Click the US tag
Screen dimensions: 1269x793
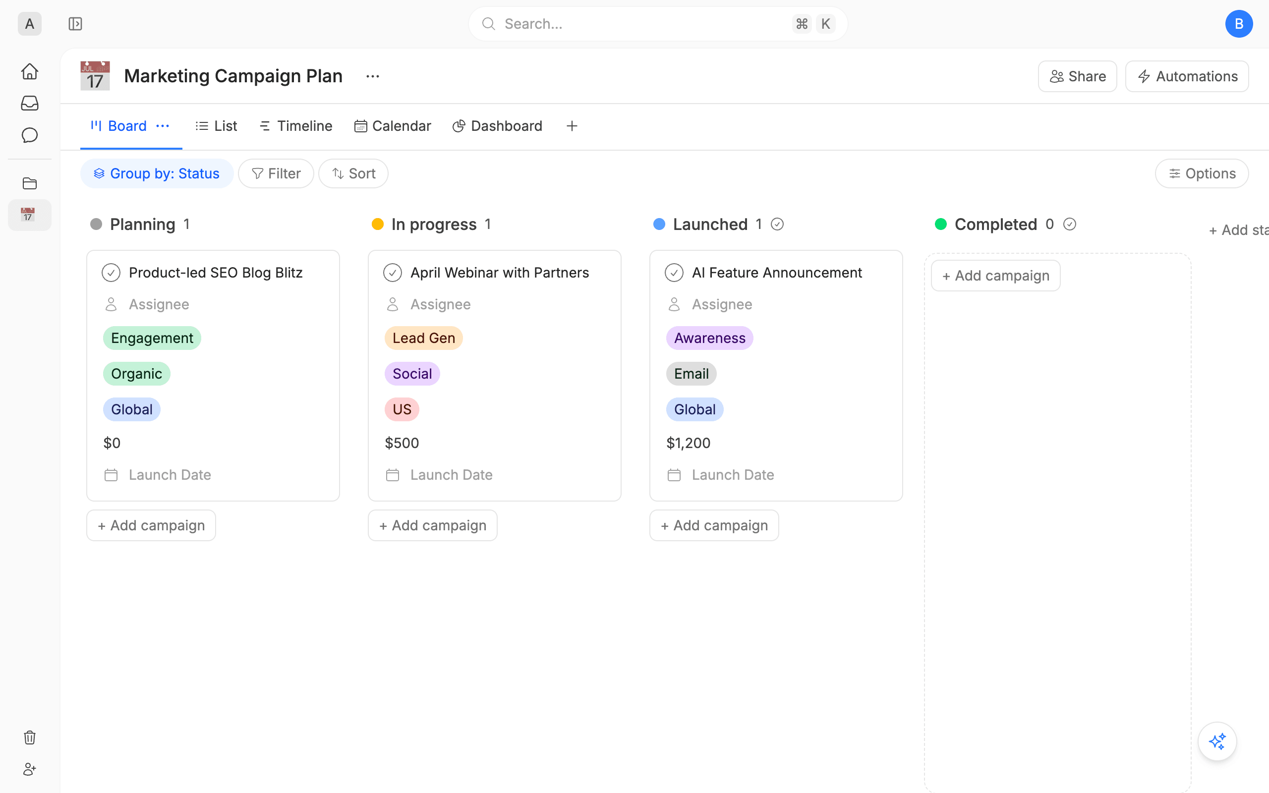point(402,409)
